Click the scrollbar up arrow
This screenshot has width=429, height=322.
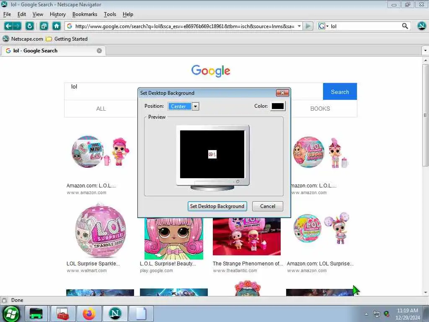pyautogui.click(x=425, y=60)
